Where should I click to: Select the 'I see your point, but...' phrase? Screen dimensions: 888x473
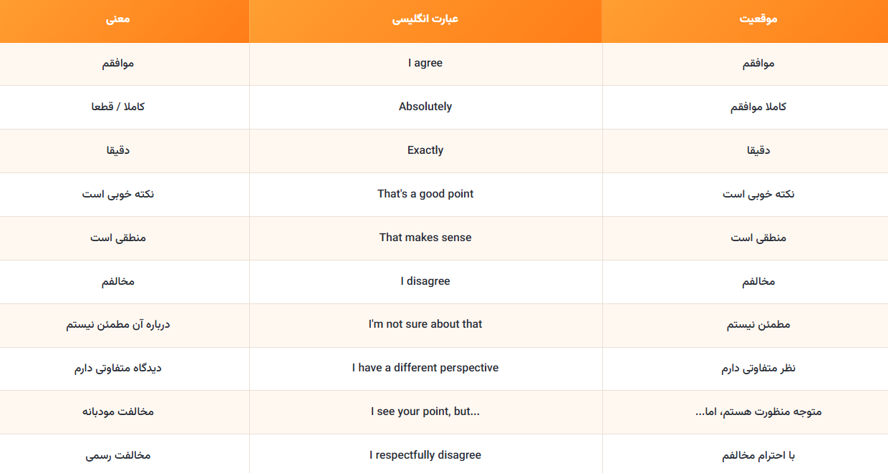(x=425, y=411)
